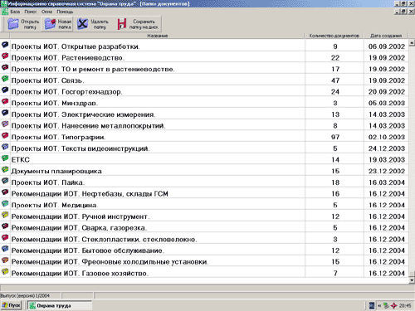This screenshot has height=311, width=415.
Task: Select 'Проекты ИОТ. Открытые разработки.' row name
Action: tap(76, 46)
